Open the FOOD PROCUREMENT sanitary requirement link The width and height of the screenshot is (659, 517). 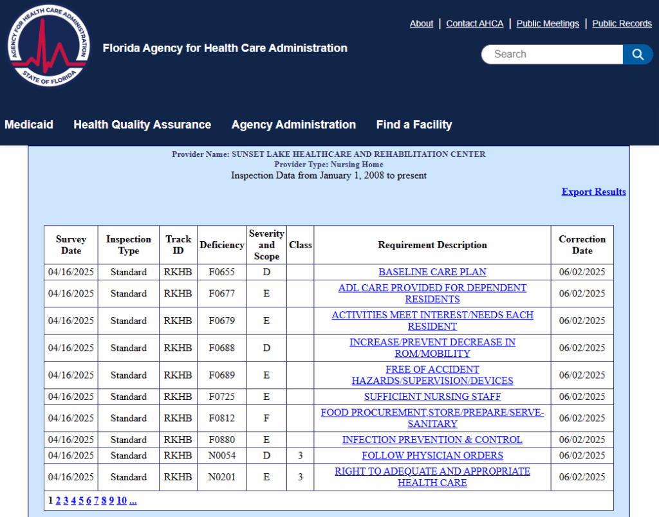(x=432, y=418)
